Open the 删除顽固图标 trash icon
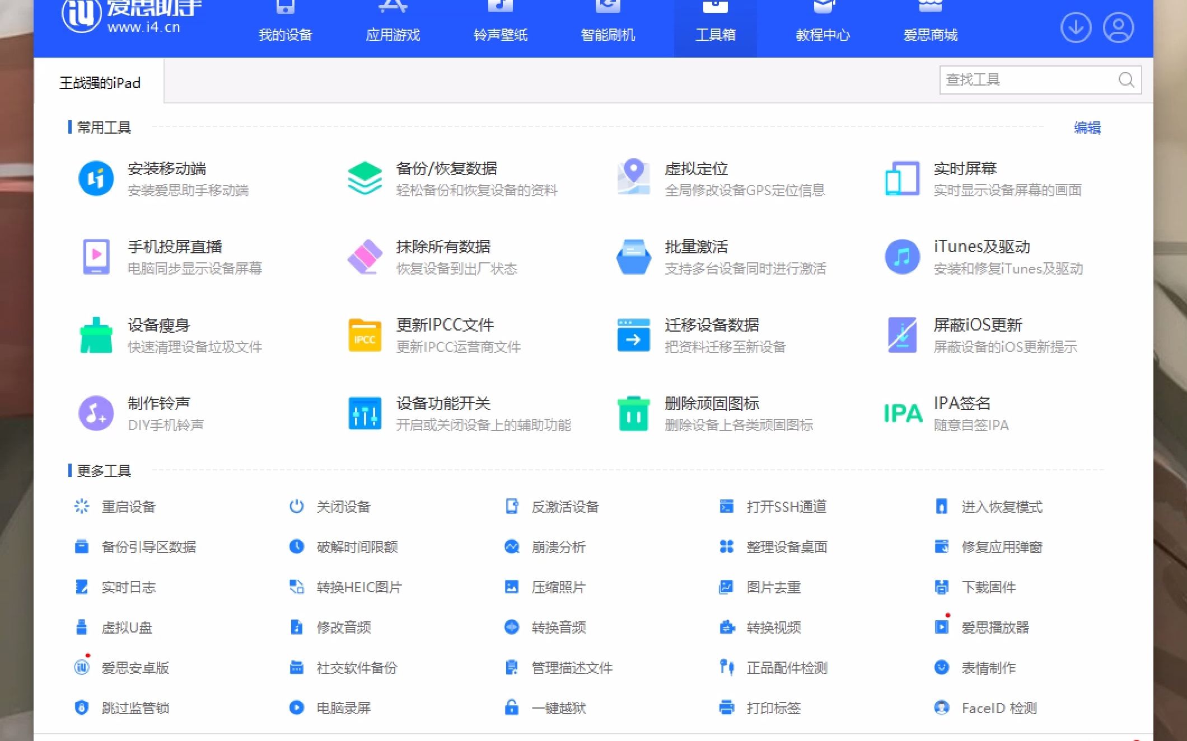The height and width of the screenshot is (741, 1187). pos(633,414)
